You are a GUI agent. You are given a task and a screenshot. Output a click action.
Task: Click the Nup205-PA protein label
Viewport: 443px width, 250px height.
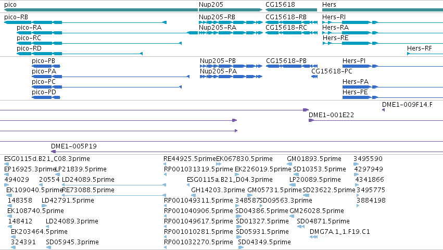point(219,71)
